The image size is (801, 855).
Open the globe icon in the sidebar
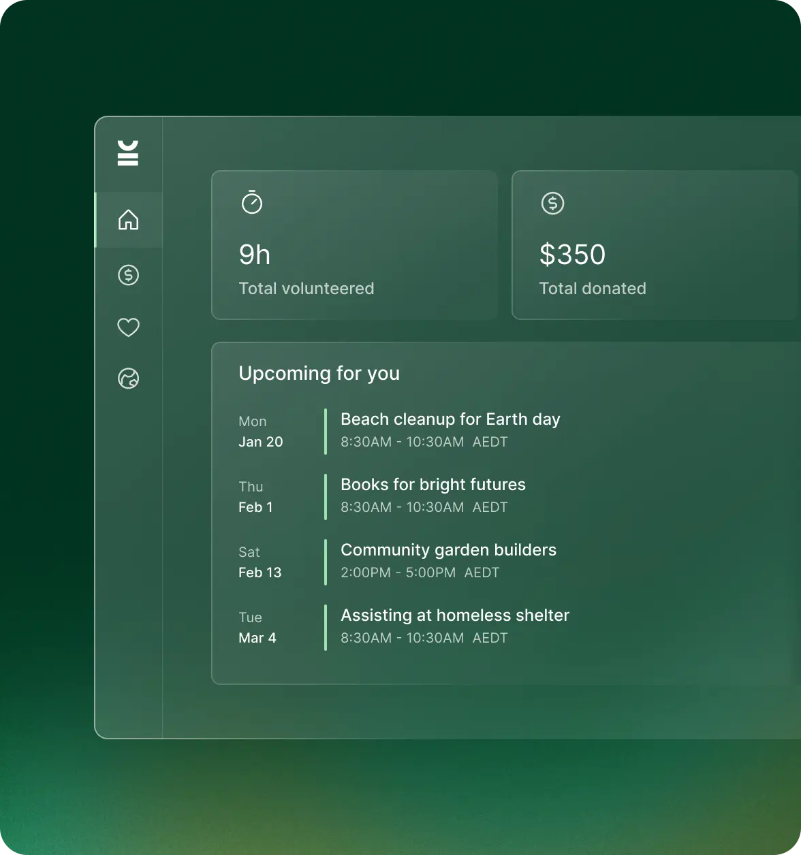[128, 378]
